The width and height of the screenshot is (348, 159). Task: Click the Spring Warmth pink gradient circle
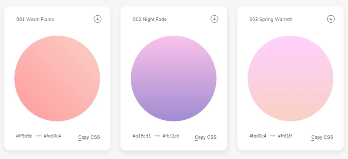point(291,78)
